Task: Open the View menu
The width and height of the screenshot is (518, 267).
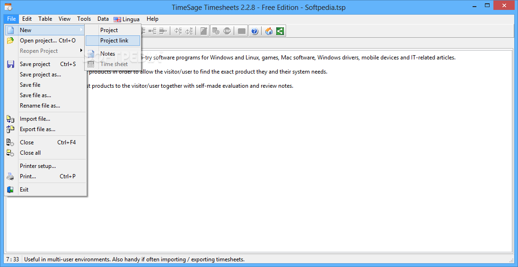Action: click(x=65, y=19)
